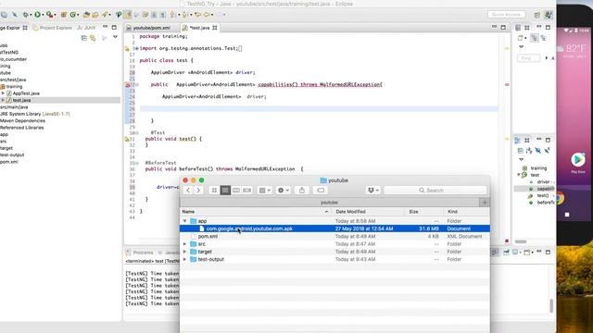Screen dimensions: 593x333
Task: Select JRE System Library entry
Action: point(35,114)
